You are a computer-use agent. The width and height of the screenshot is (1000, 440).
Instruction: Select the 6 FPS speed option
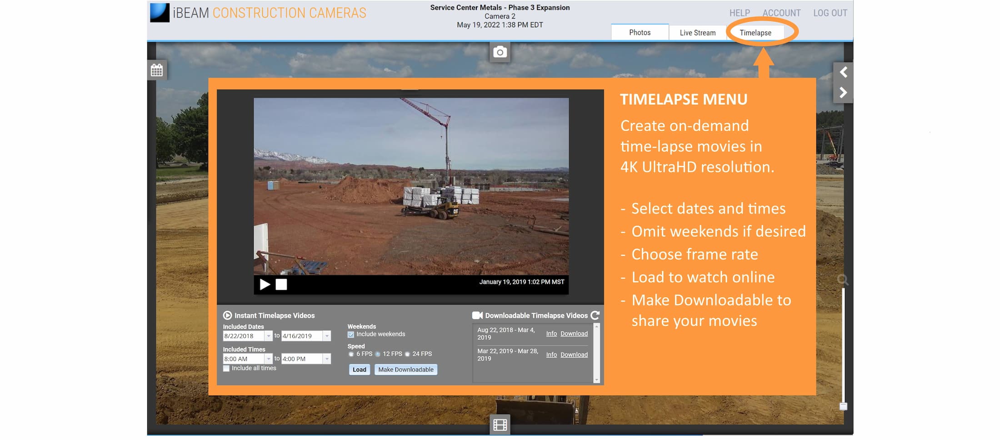click(x=351, y=354)
